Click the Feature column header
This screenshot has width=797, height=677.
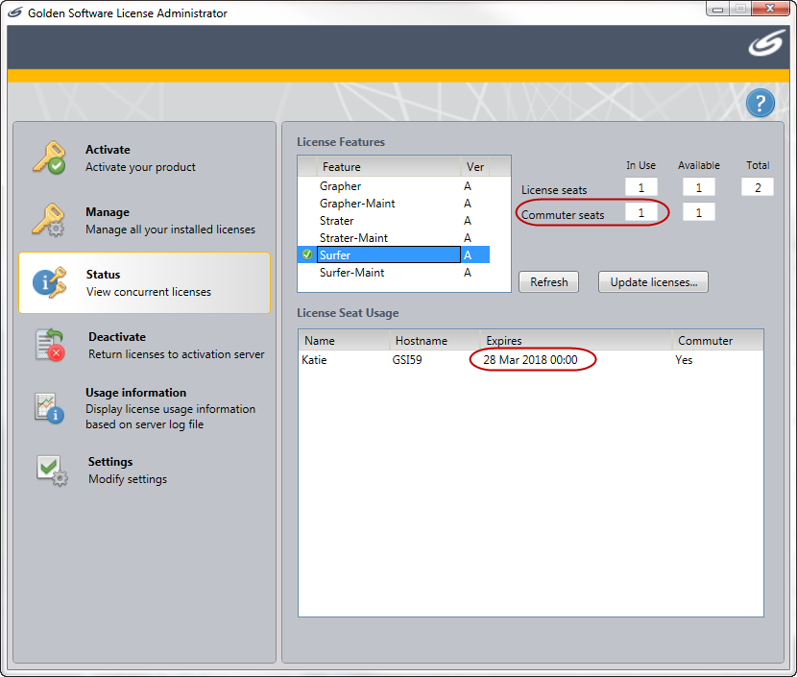click(x=388, y=167)
